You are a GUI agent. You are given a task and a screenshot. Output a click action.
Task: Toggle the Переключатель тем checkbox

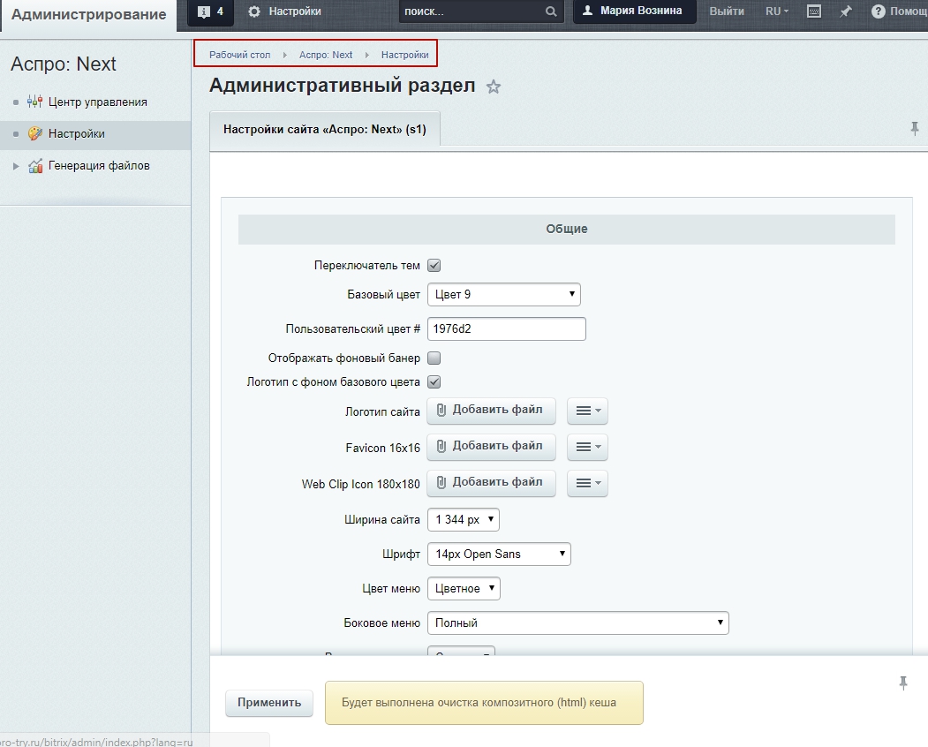[434, 265]
